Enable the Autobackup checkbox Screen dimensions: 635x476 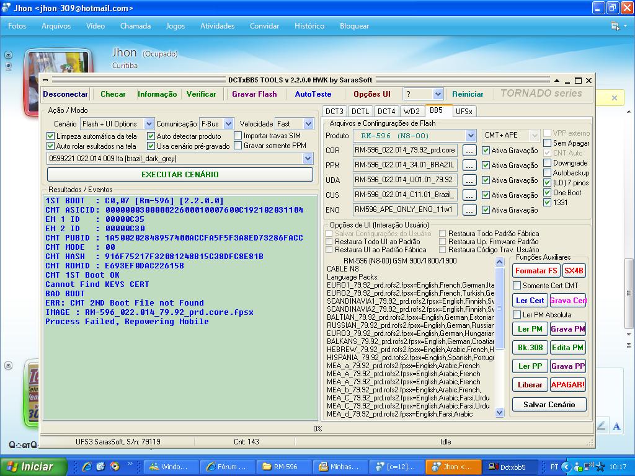click(x=547, y=173)
